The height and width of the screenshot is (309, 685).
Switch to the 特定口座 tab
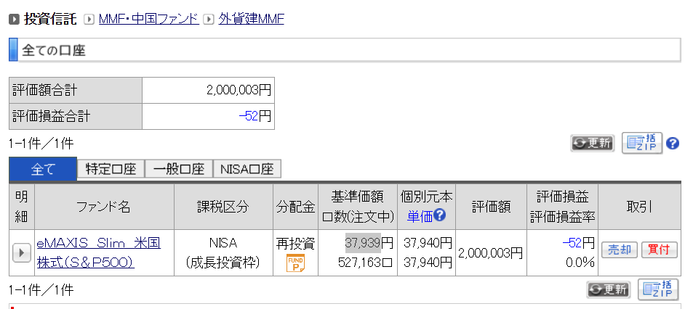pyautogui.click(x=111, y=169)
